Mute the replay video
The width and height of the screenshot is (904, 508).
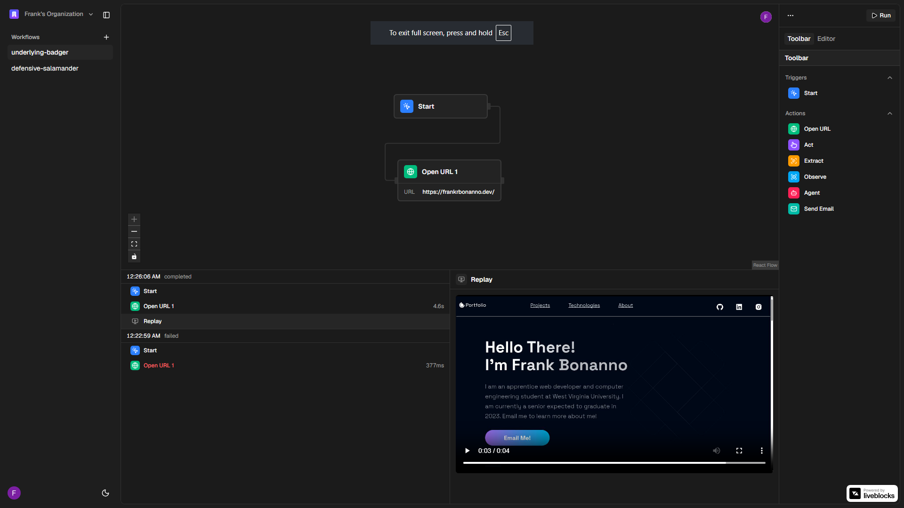[x=717, y=451]
